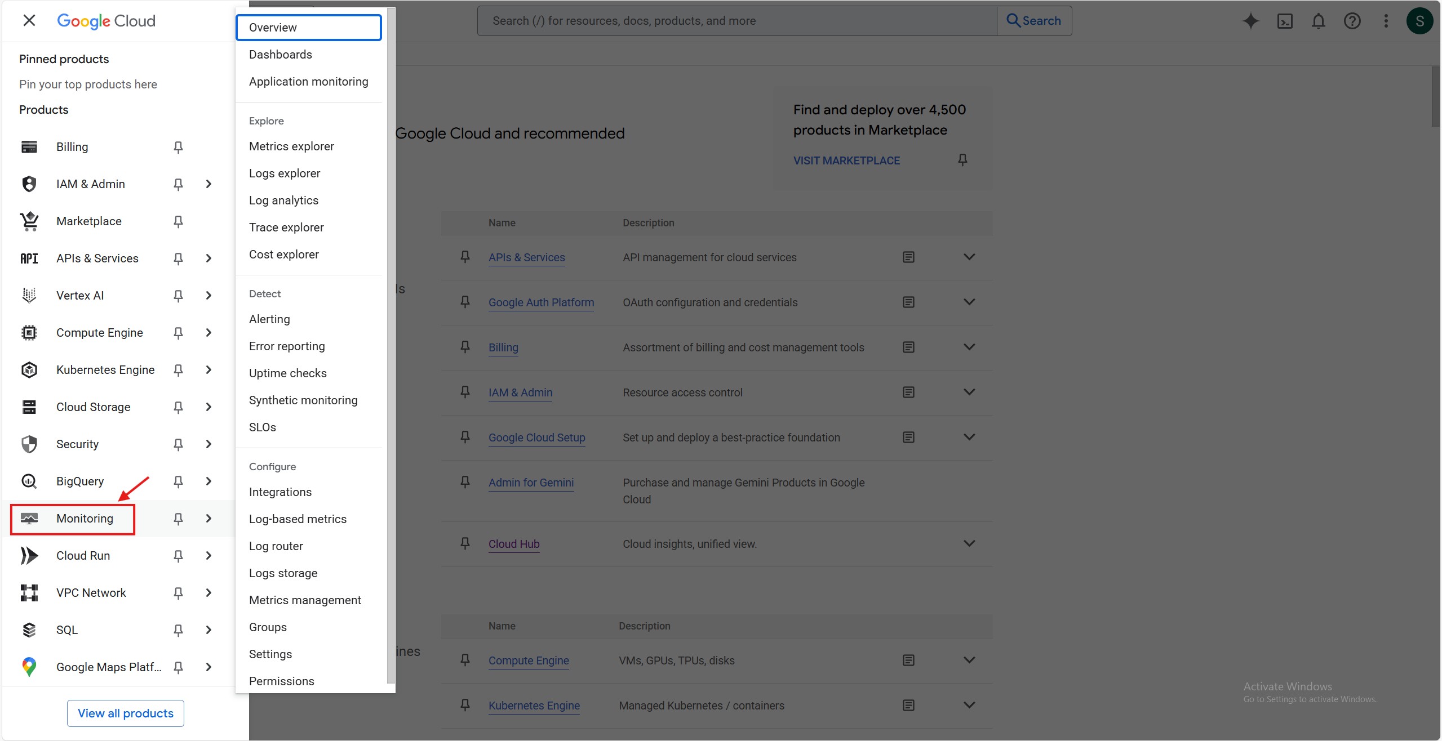
Task: Click the Gemini sparkle icon in header
Action: click(x=1250, y=21)
